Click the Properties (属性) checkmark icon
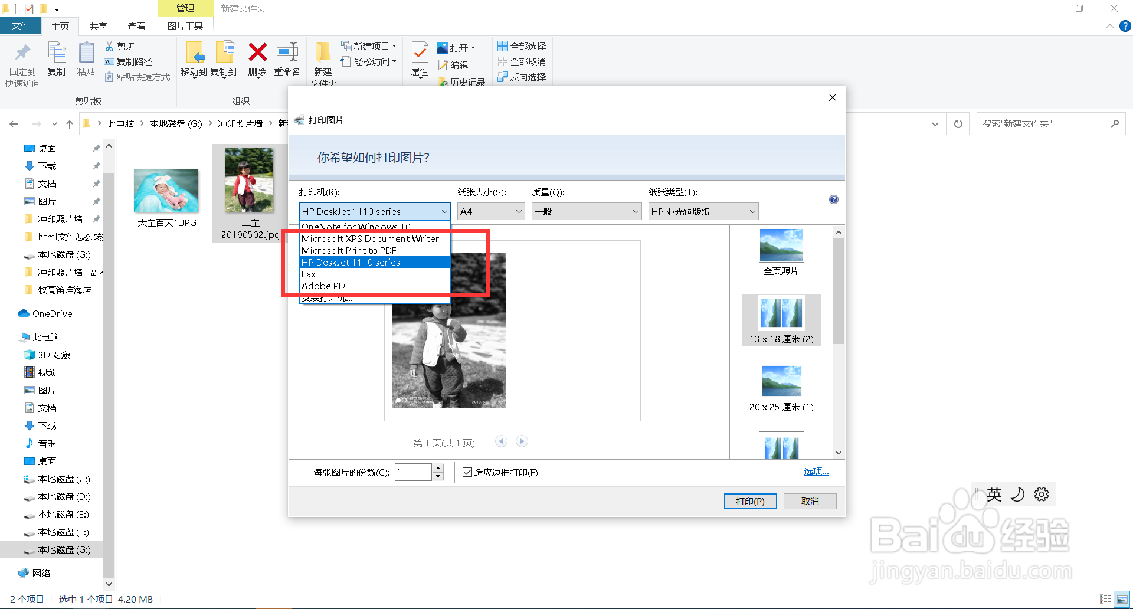 click(420, 53)
